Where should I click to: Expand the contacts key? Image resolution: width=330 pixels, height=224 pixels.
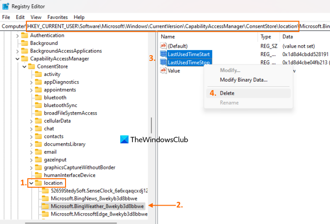[x=32, y=137]
